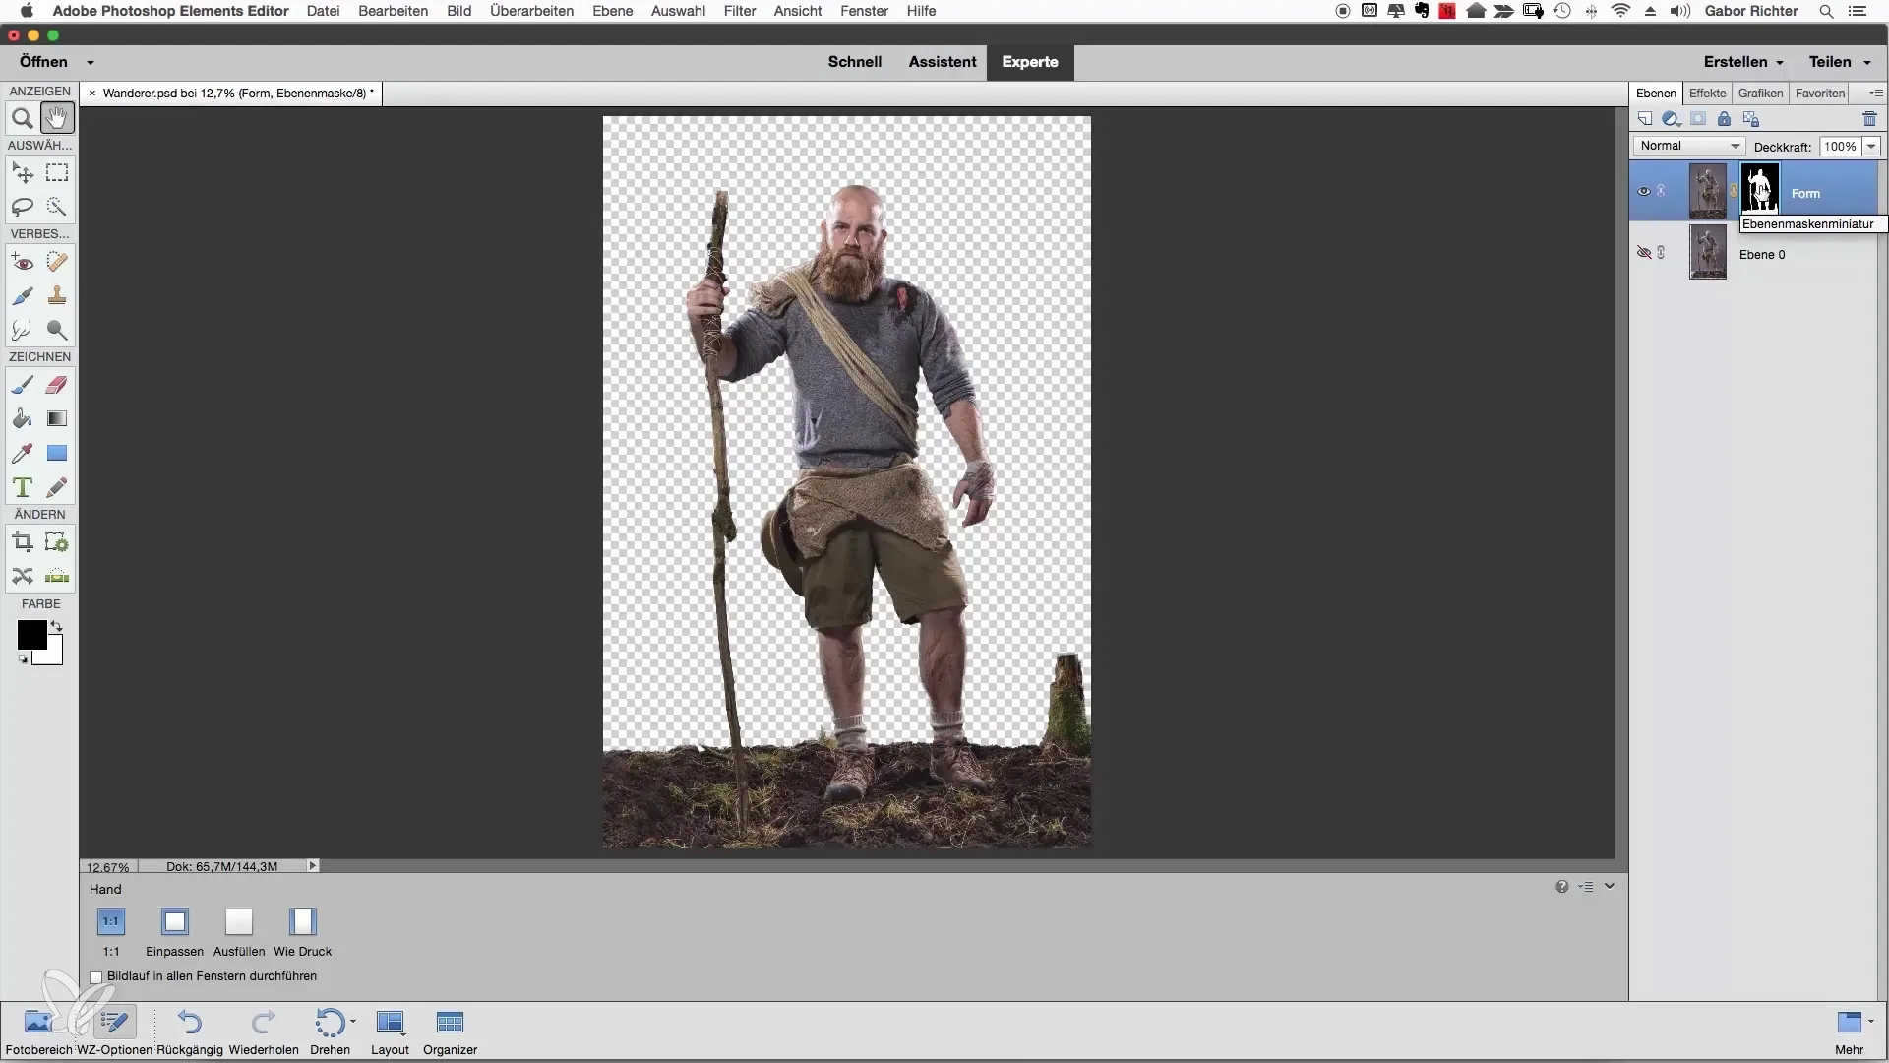Select the Crop tool
This screenshot has width=1889, height=1063.
tap(22, 542)
